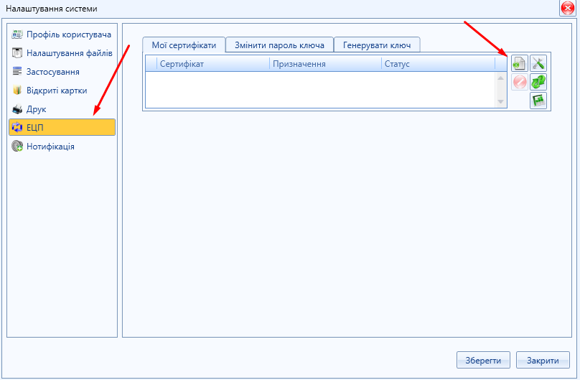Open the Генерувати ключ tab

pos(377,45)
